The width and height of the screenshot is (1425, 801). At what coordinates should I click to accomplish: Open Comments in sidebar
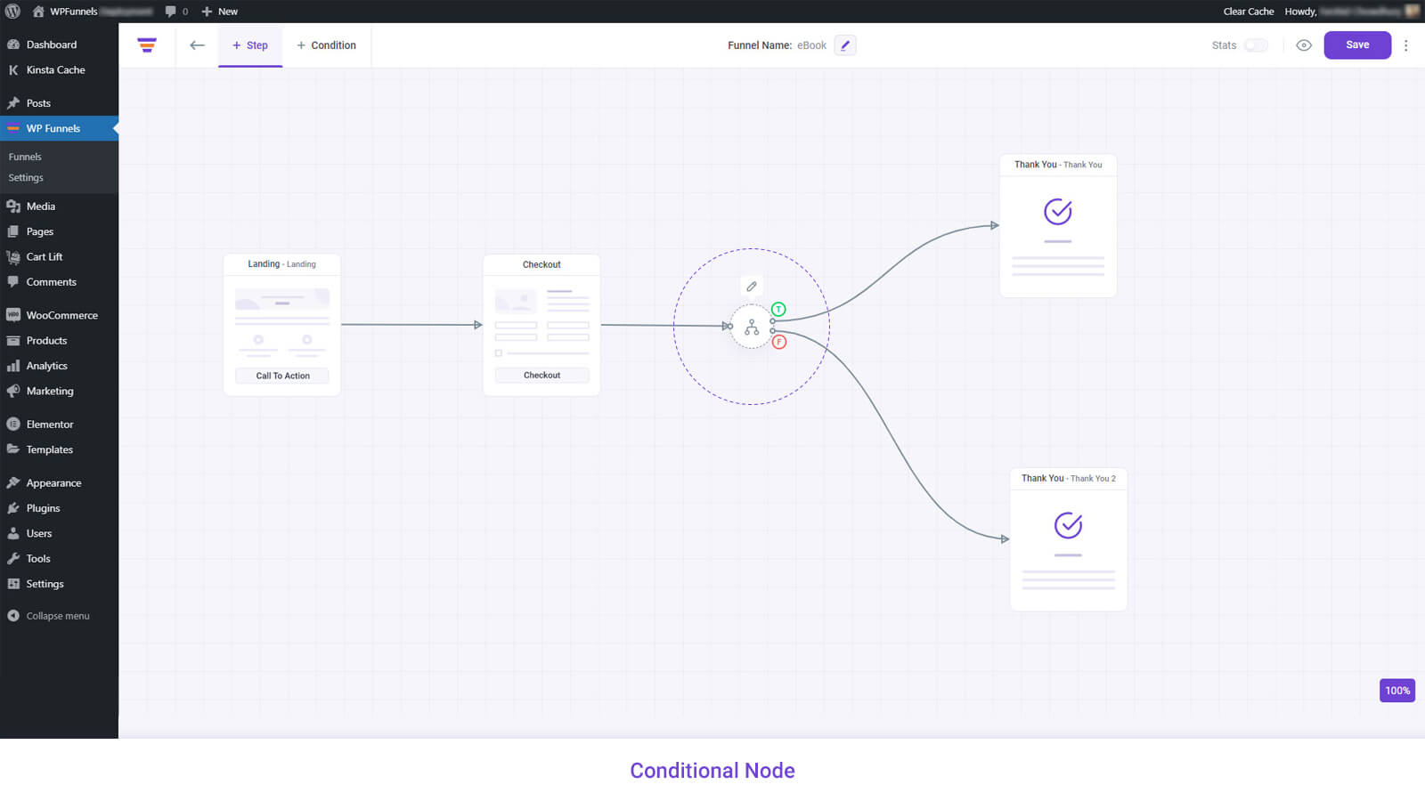(x=59, y=282)
